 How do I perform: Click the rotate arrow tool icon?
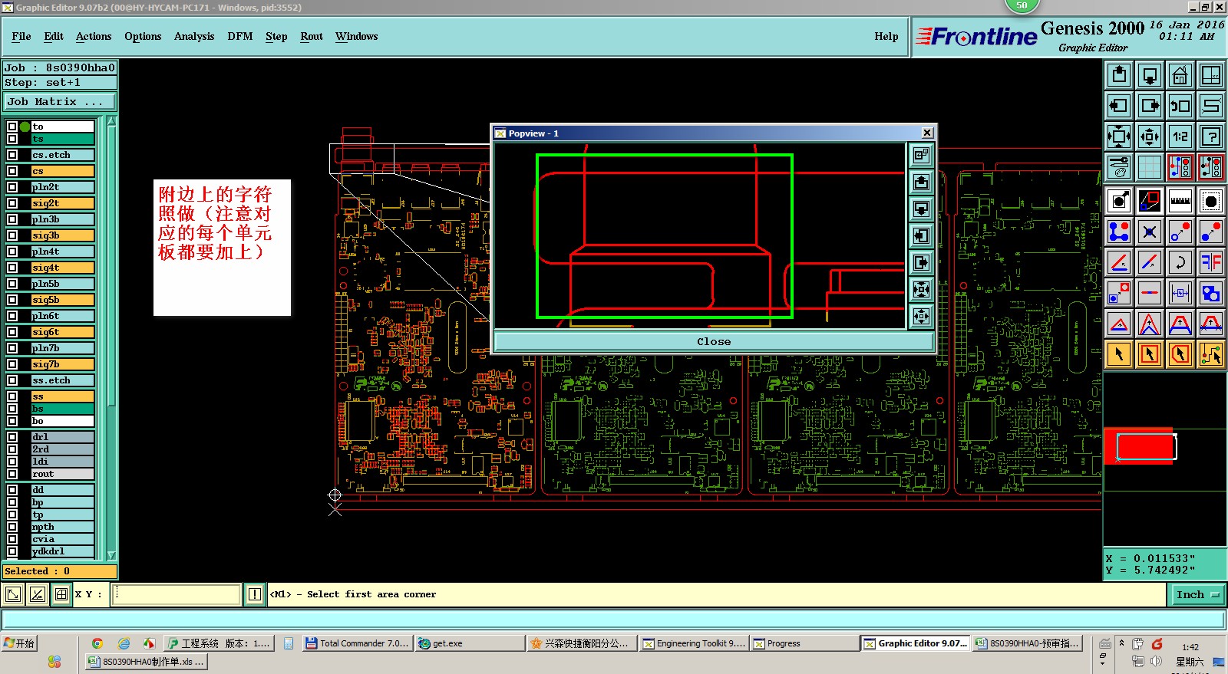tap(1180, 262)
